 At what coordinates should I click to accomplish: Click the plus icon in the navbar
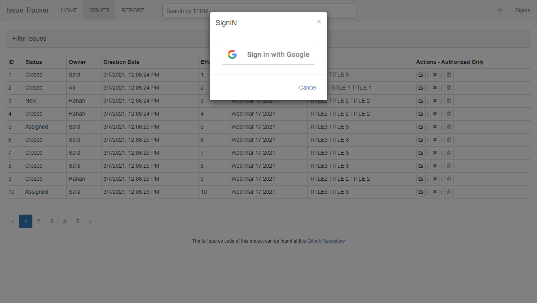pos(500,10)
